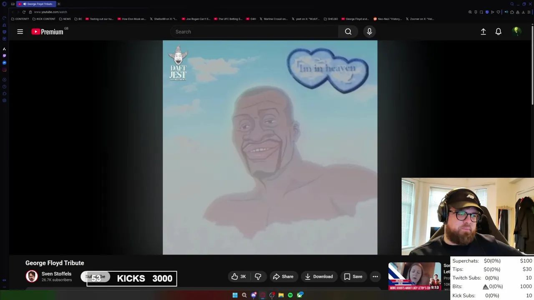Go back in browser history

13,12
